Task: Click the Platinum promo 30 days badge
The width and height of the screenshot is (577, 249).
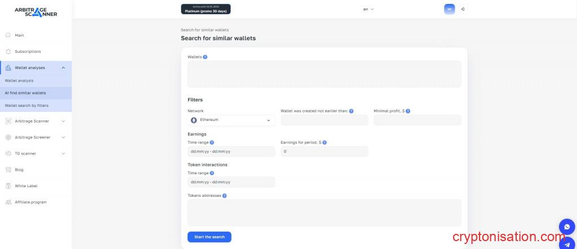Action: point(206,9)
